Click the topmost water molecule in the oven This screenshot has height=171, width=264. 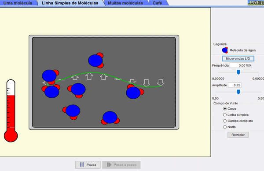[96, 60]
